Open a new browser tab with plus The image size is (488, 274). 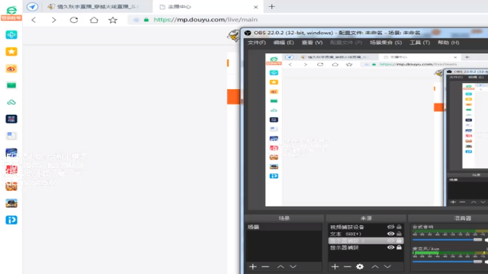271,7
